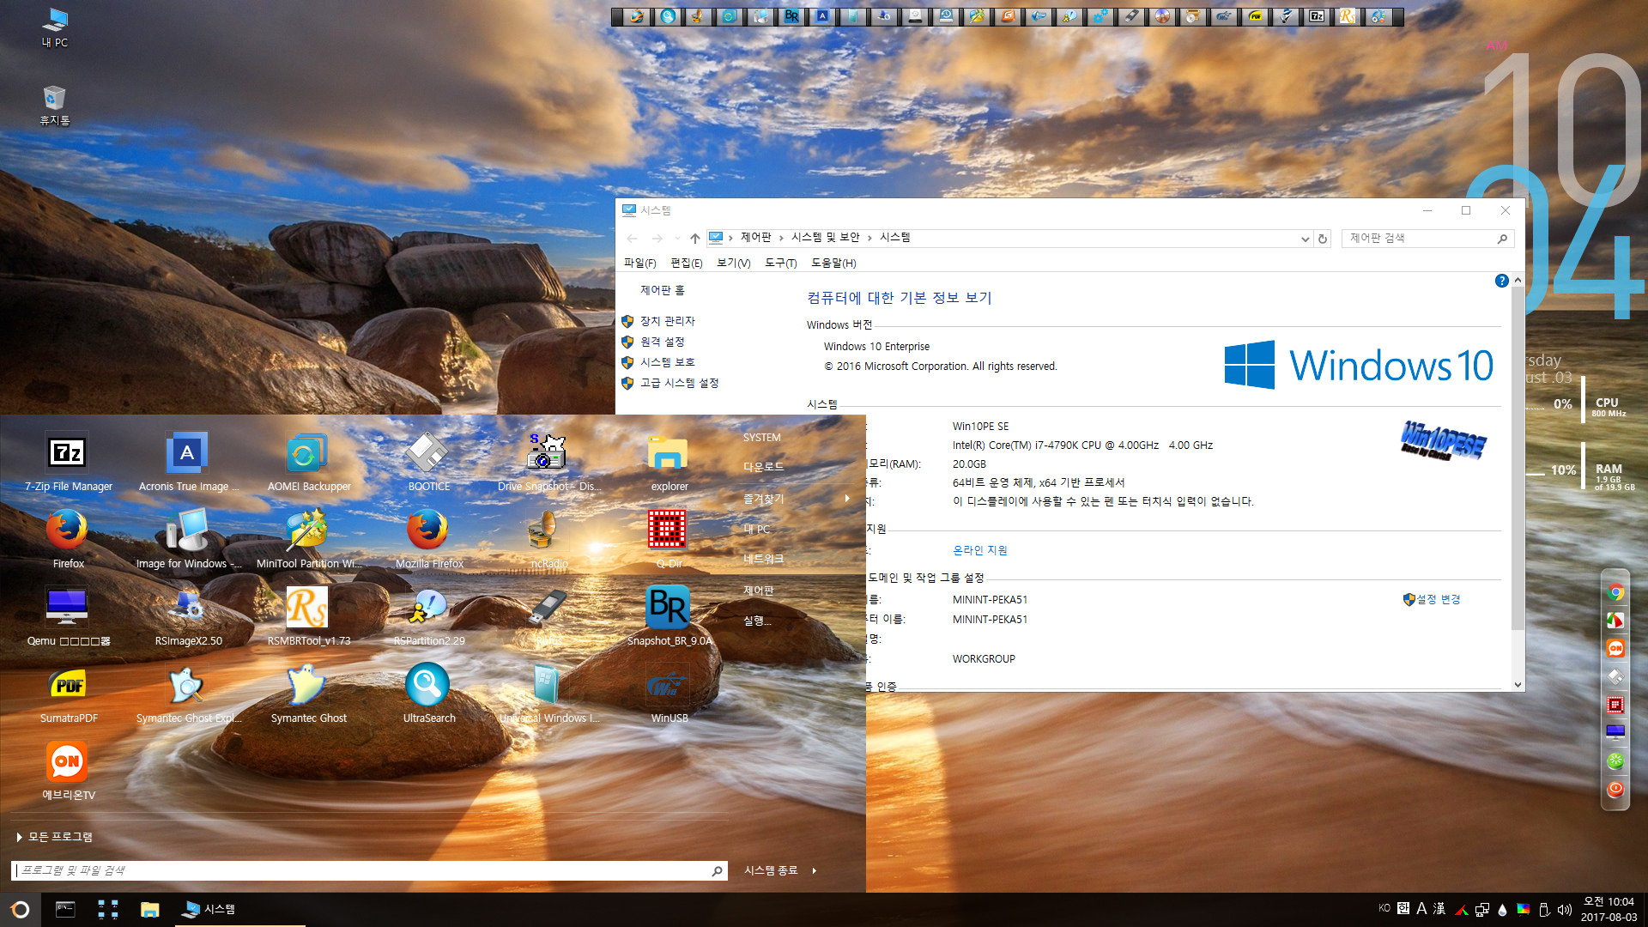1648x927 pixels.
Task: Go to 제어판 홈
Action: point(662,290)
